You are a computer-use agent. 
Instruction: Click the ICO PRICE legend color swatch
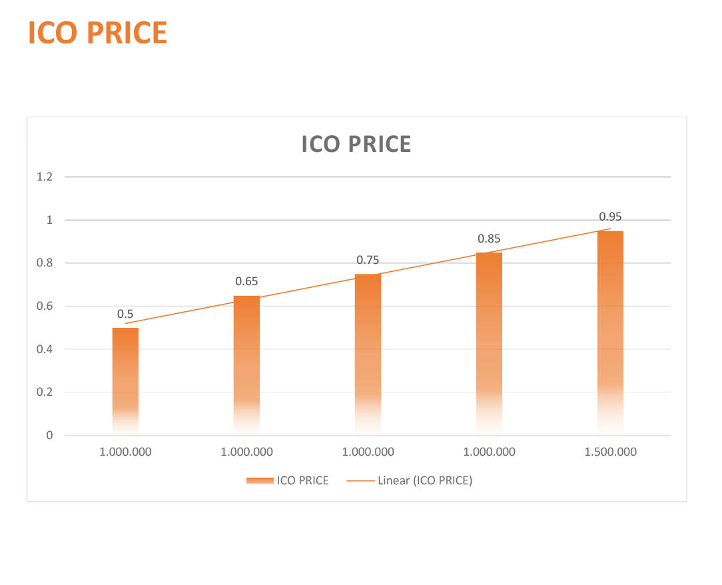[260, 480]
